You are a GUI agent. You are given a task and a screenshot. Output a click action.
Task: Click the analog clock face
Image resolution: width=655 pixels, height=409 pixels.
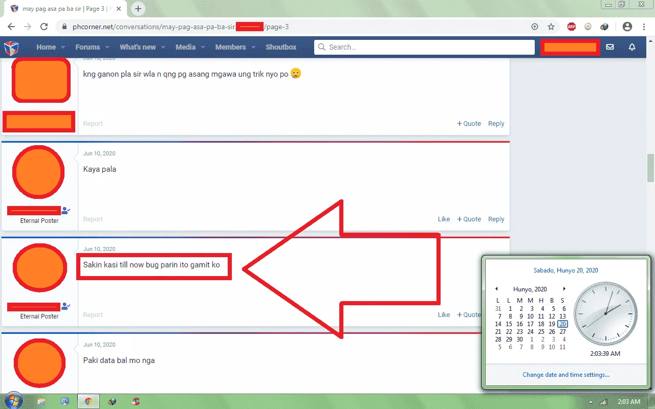point(605,313)
